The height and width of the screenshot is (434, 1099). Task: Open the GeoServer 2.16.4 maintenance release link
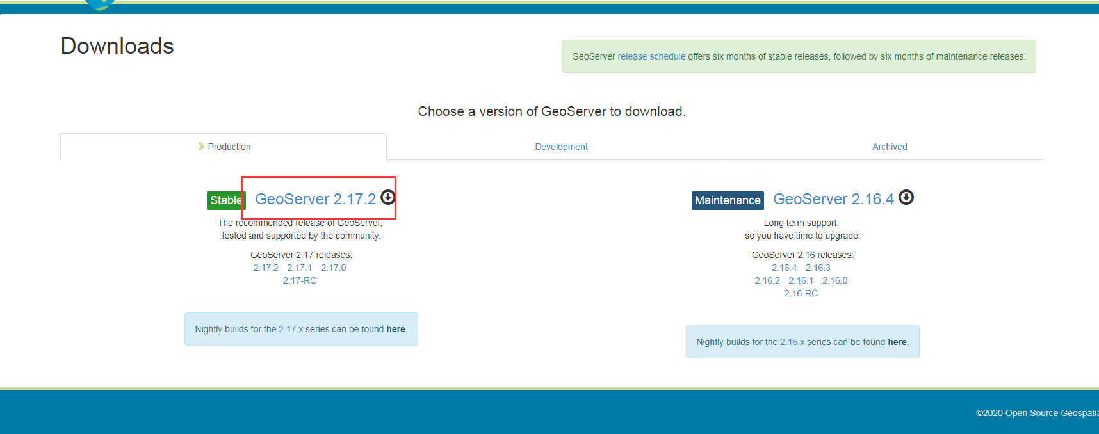coord(833,199)
